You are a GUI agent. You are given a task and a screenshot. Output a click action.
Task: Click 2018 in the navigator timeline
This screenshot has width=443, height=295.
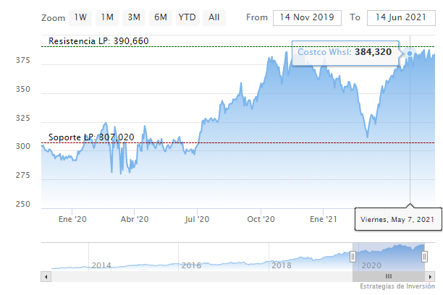281,265
